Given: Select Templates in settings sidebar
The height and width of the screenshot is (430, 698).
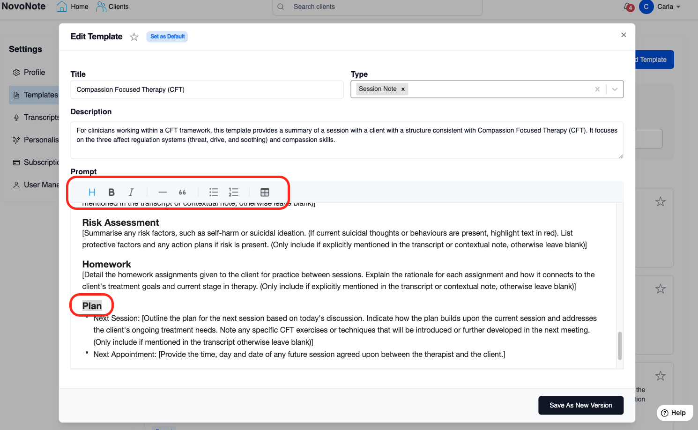Looking at the screenshot, I should [x=35, y=95].
